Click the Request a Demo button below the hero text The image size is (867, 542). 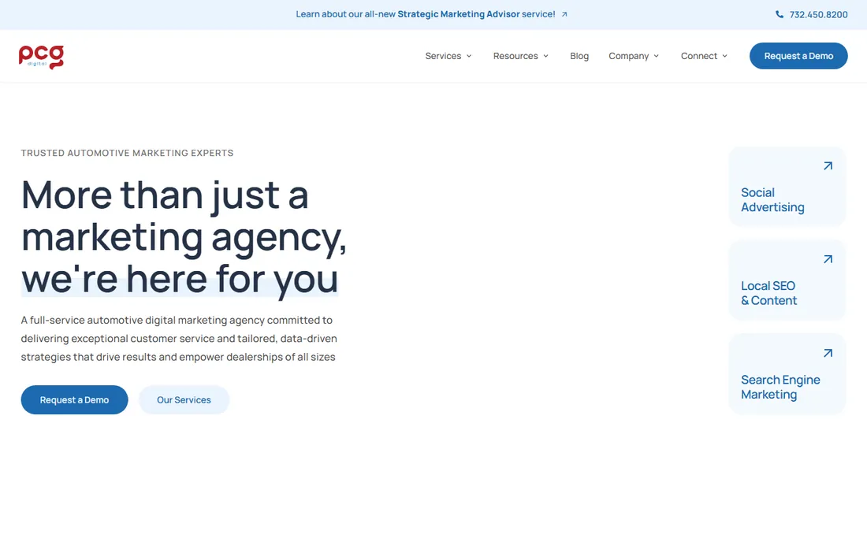[x=75, y=399]
